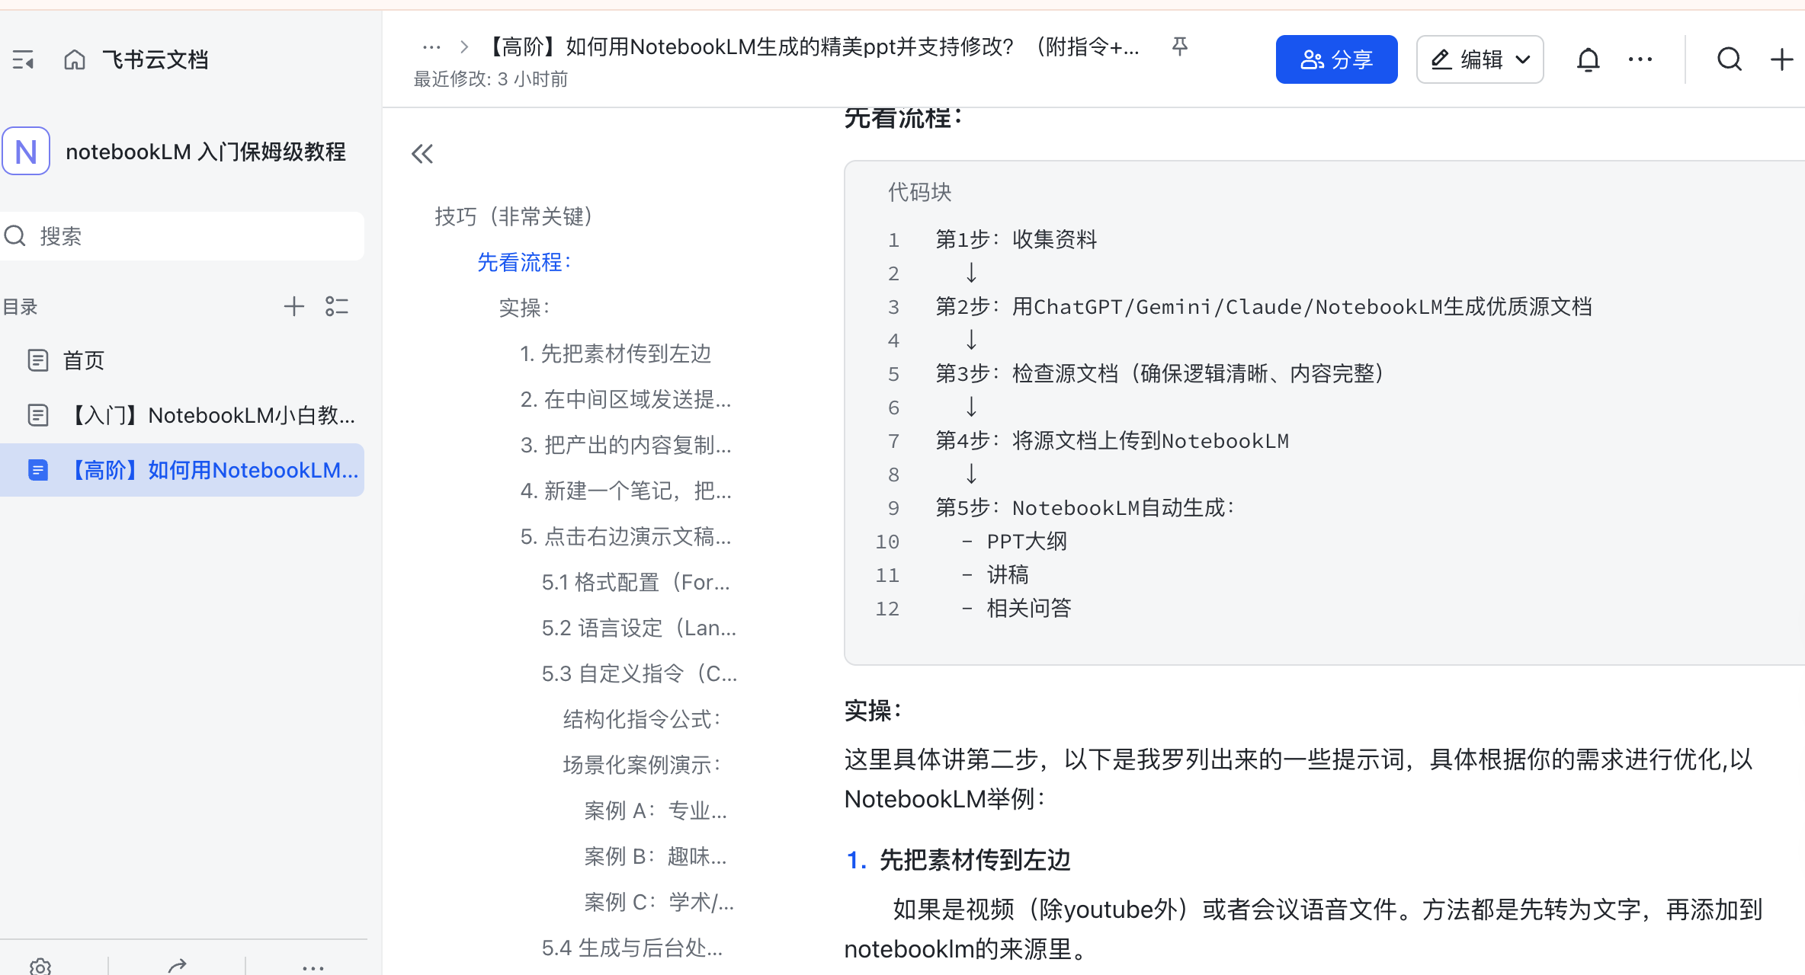Viewport: 1805px width, 975px height.
Task: Open the 首页 document in the sidebar
Action: pos(83,360)
